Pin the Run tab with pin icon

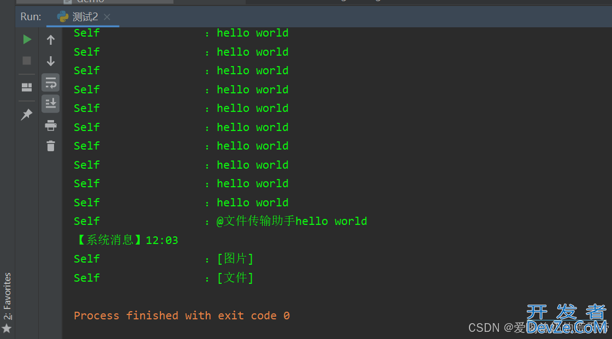27,114
